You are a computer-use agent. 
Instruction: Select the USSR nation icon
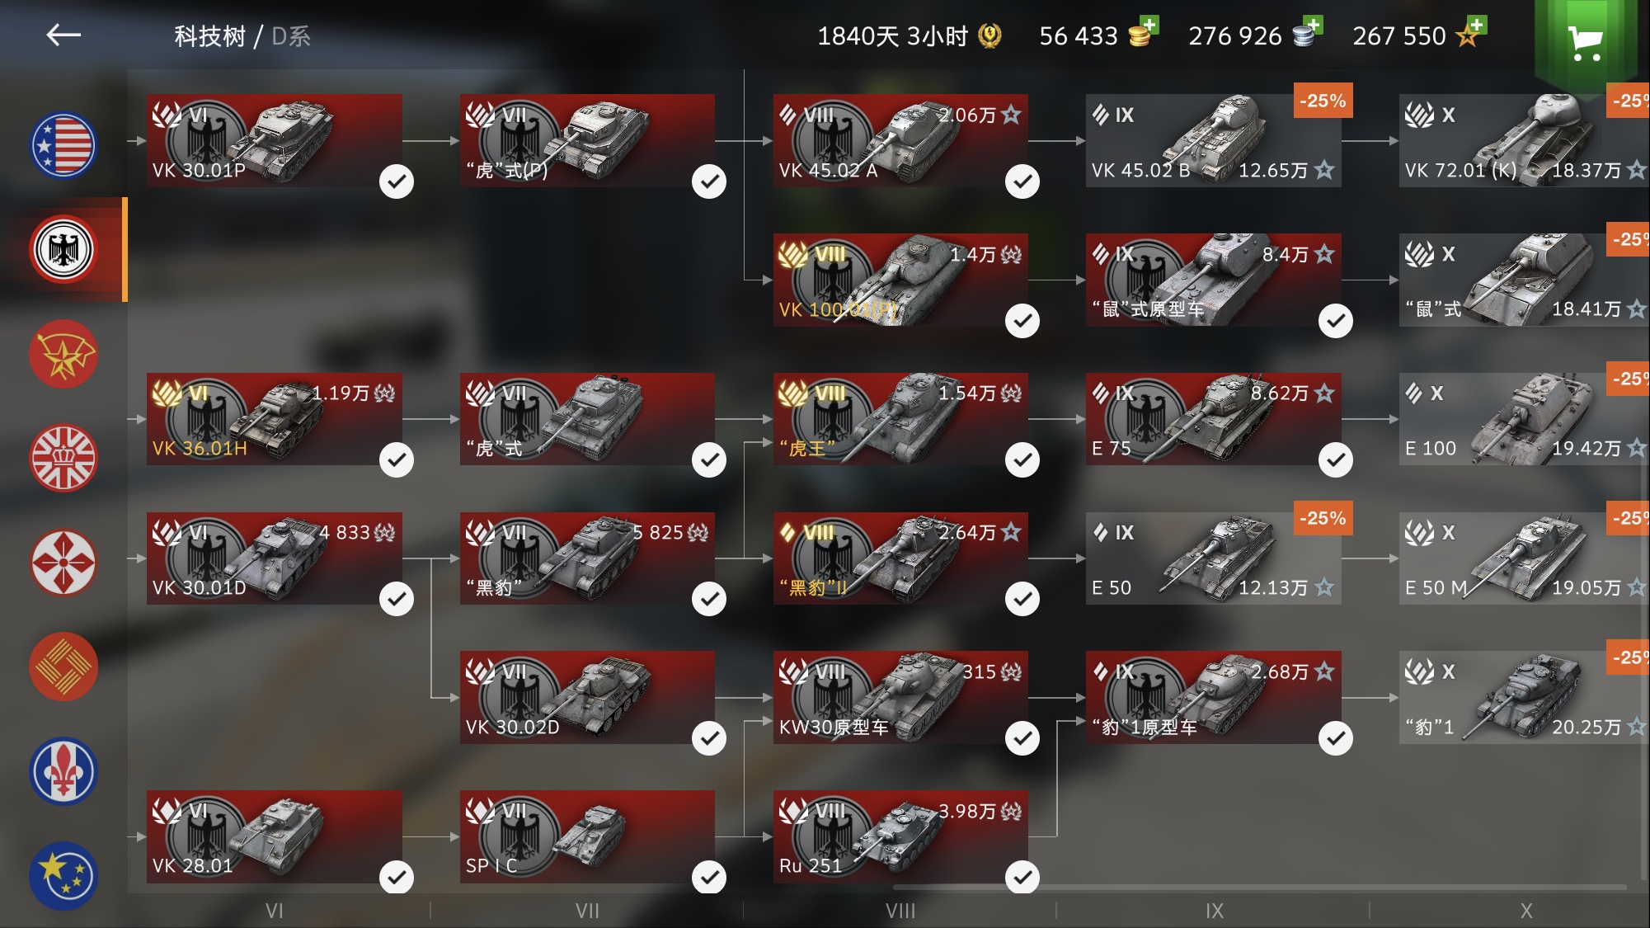pyautogui.click(x=63, y=354)
